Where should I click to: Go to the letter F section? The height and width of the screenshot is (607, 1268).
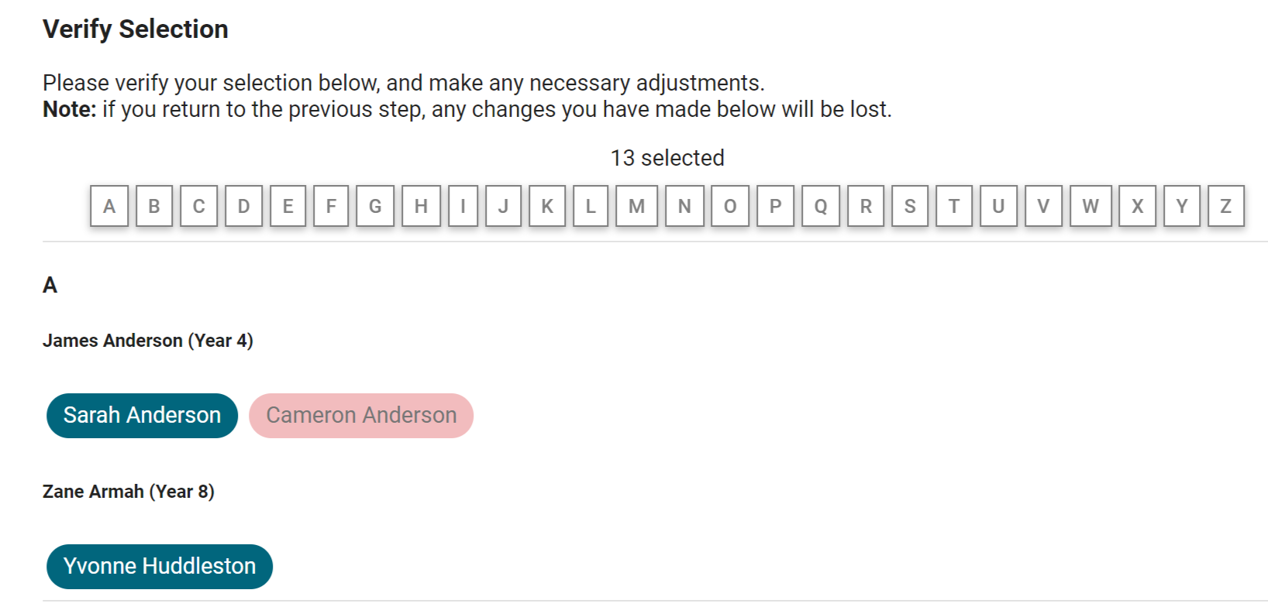pyautogui.click(x=331, y=206)
